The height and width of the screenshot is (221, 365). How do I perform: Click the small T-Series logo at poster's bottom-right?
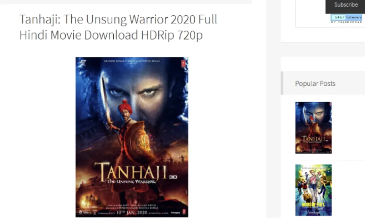[184, 212]
